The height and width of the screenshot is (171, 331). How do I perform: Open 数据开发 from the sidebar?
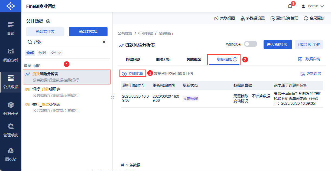(11, 109)
